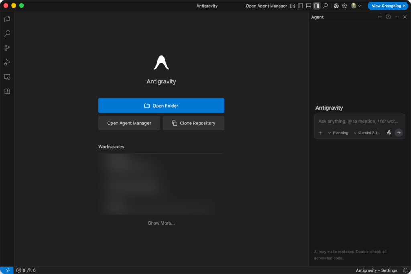Toggle the bottom panel visibility
411x274 pixels.
pos(308,6)
